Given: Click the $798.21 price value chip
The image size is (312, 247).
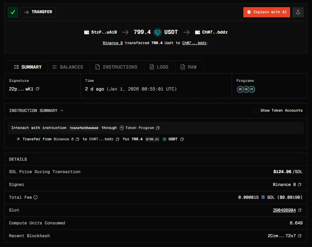Looking at the screenshot, I should pos(152,139).
